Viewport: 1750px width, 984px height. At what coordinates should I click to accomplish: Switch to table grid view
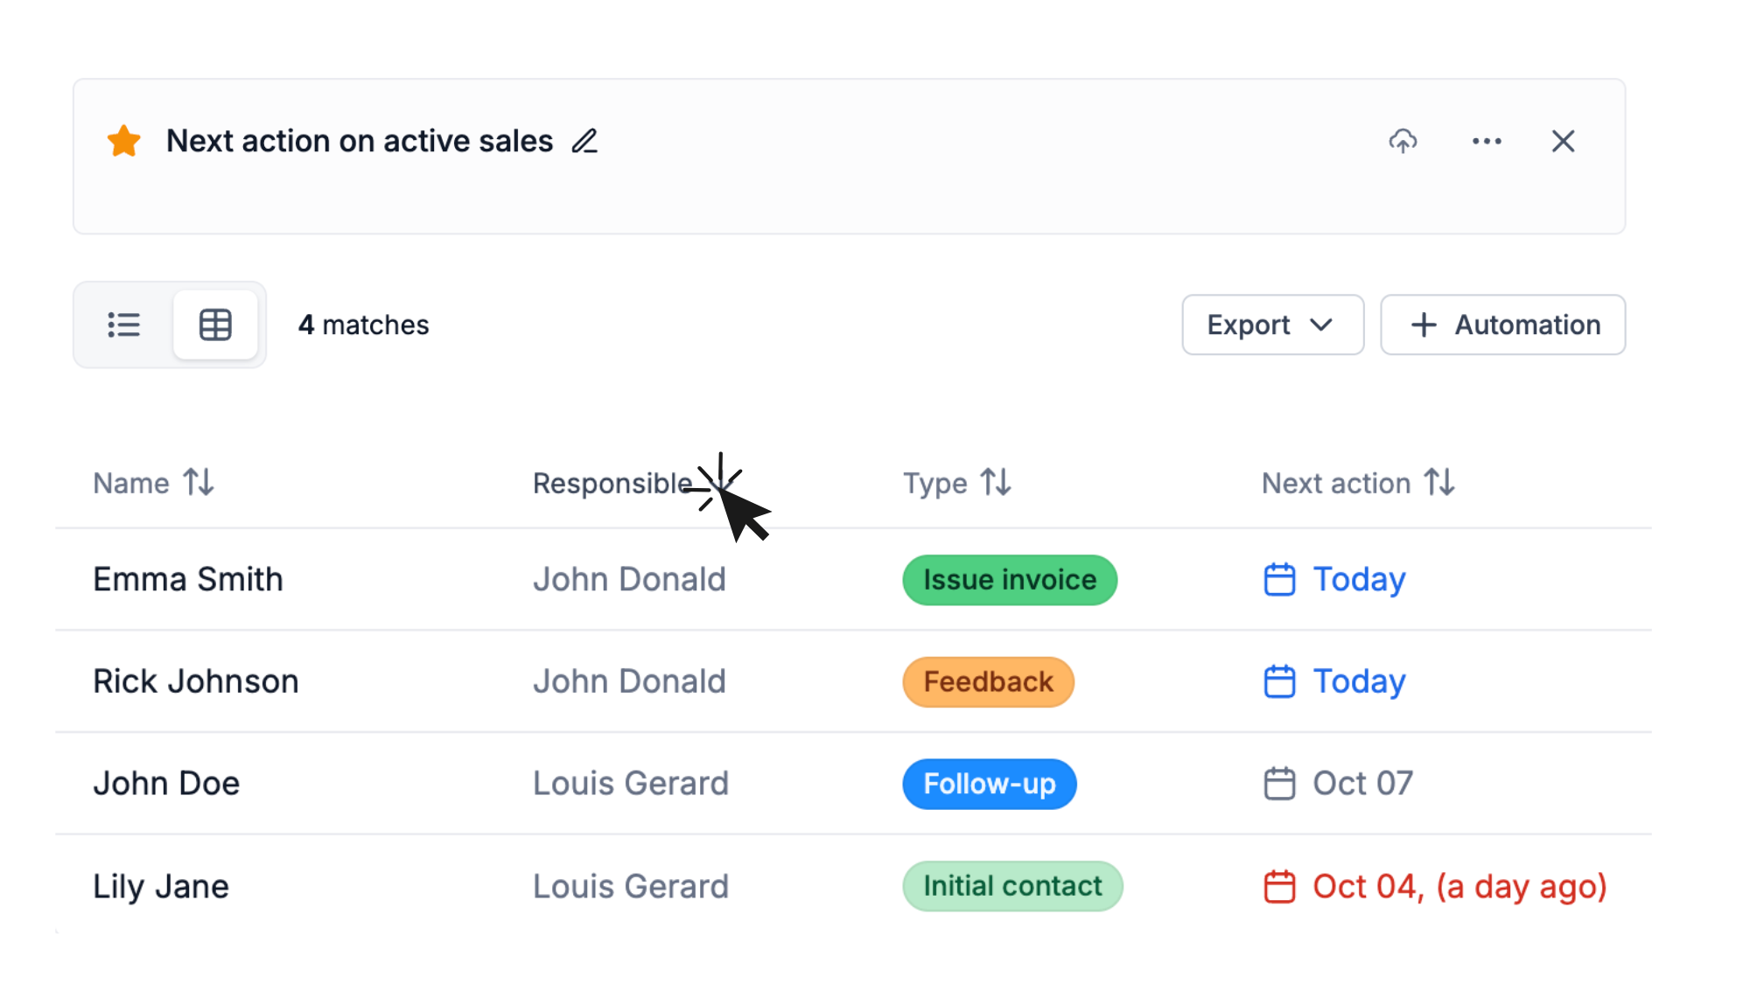[x=215, y=325]
